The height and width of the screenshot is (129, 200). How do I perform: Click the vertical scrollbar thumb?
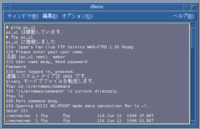tap(193, 38)
